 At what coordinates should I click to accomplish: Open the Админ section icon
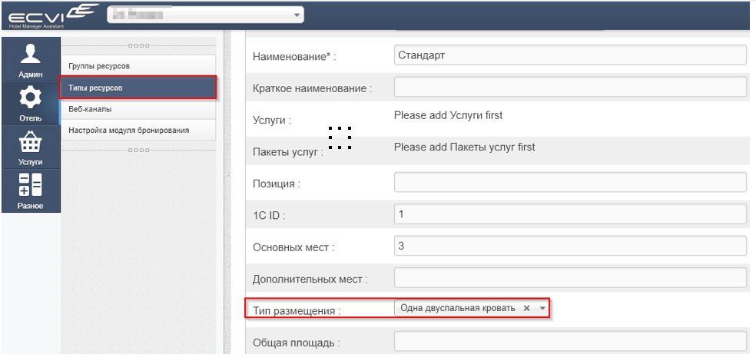pos(31,59)
